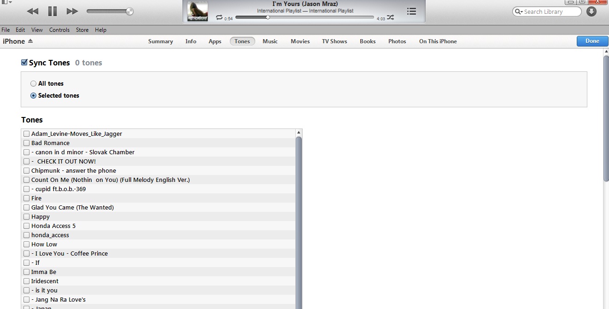Check Honda Access 5 tone

pyautogui.click(x=26, y=226)
